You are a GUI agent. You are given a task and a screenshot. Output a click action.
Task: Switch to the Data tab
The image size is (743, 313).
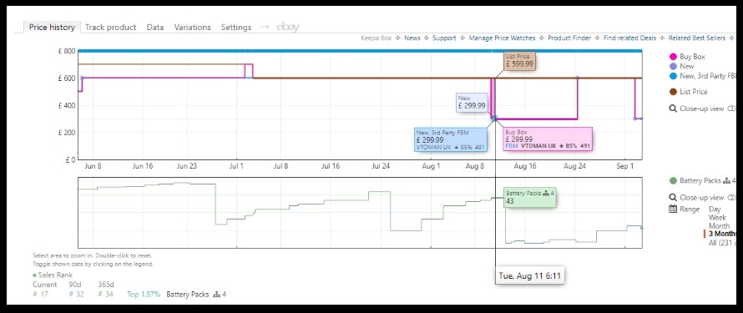coord(155,28)
